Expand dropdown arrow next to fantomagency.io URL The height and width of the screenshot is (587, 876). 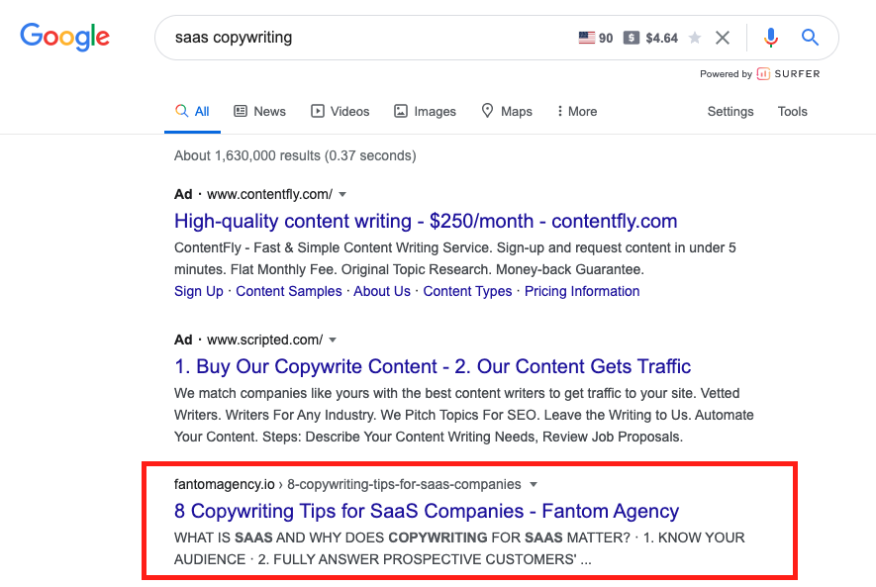click(534, 484)
